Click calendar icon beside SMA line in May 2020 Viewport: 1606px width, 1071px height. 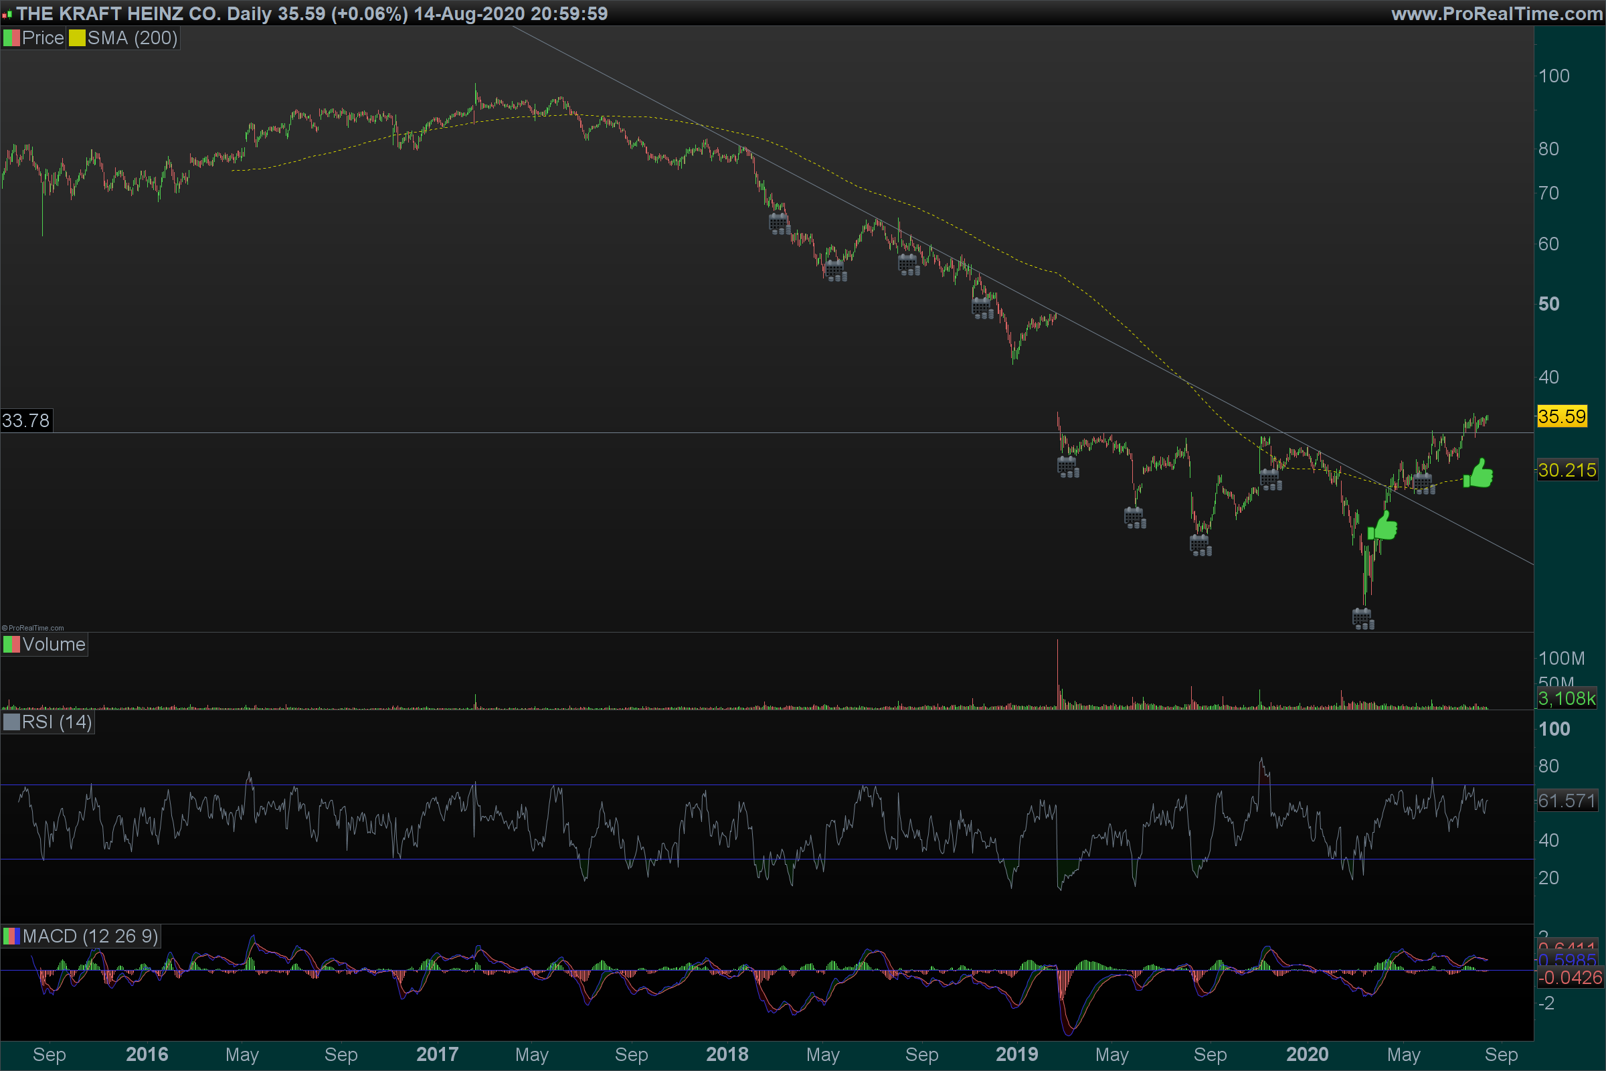pyautogui.click(x=1423, y=483)
